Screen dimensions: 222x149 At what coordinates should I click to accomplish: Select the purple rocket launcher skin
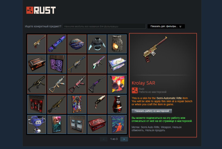coord(57,44)
